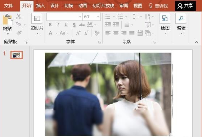Viewport: 202px width, 137px height.
Task: Open the Drawing (绘图) shapes icon
Action: (165, 18)
